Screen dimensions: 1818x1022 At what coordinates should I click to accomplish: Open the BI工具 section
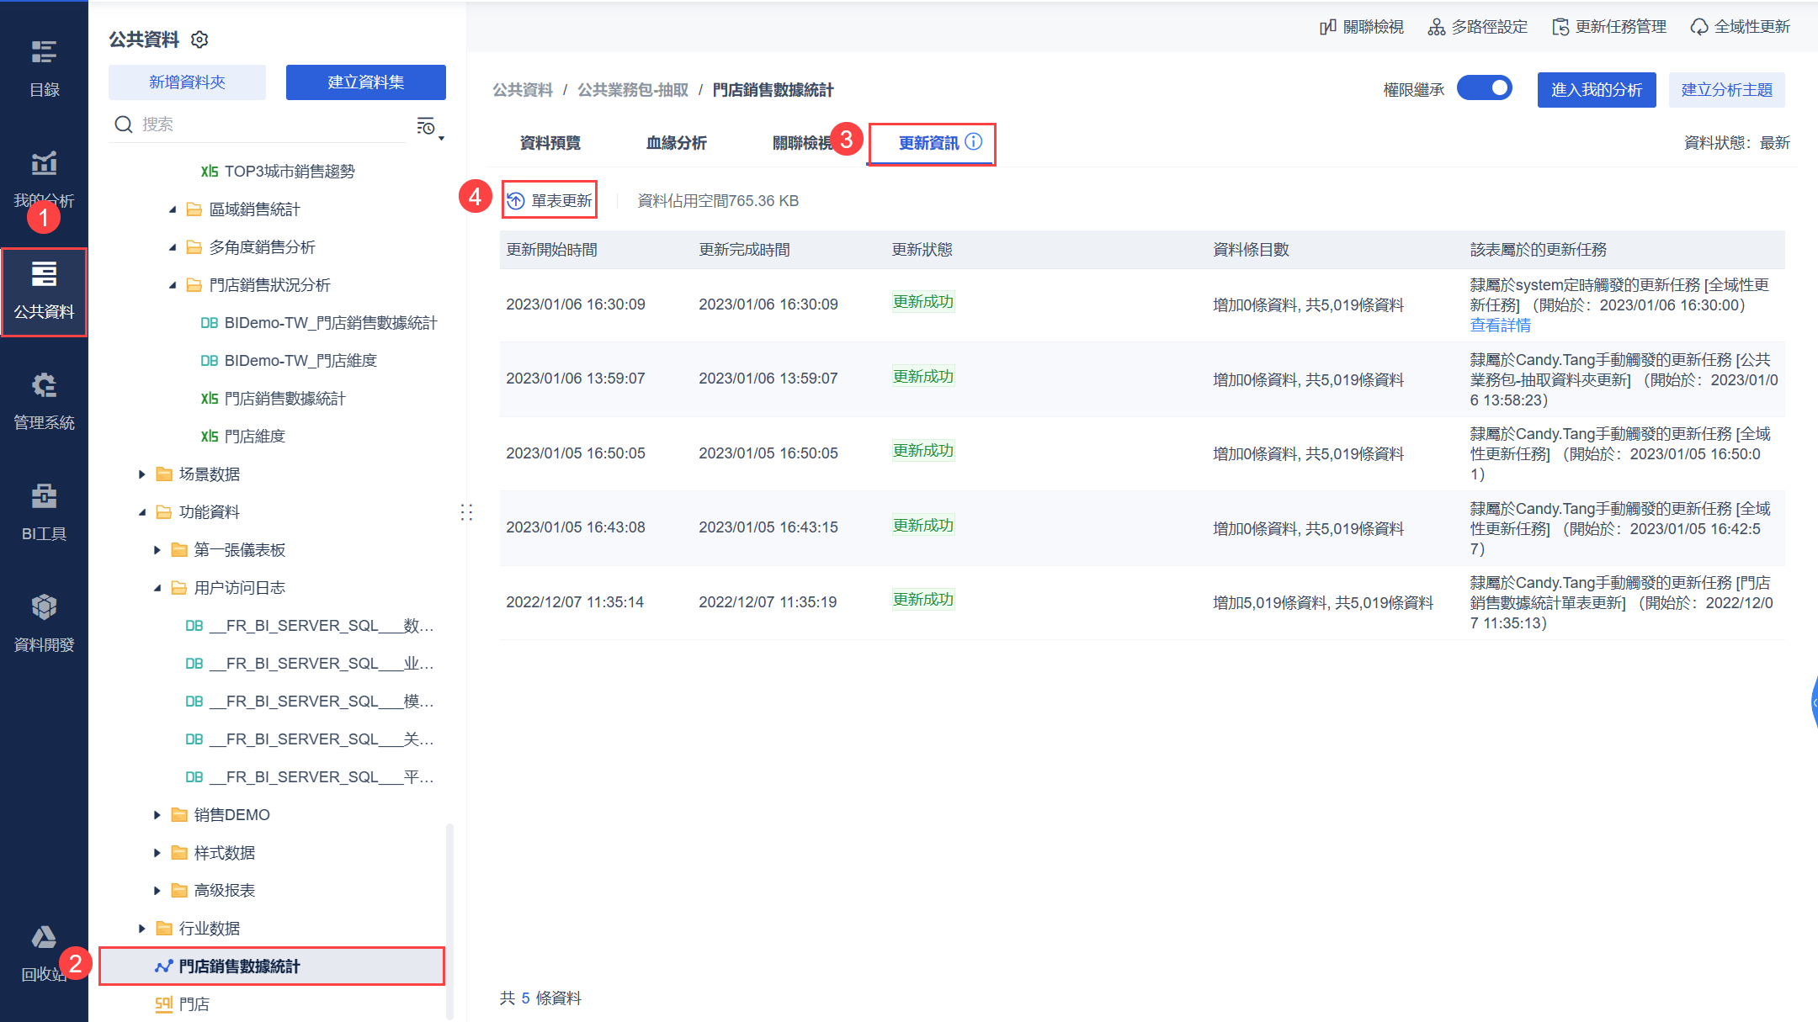[44, 511]
